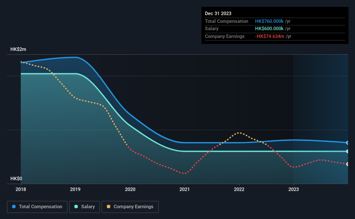Select the blue Total Compensation endpoint marker

[x=348, y=143]
